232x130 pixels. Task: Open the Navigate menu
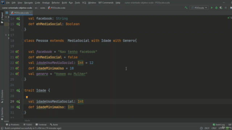pos(29,3)
